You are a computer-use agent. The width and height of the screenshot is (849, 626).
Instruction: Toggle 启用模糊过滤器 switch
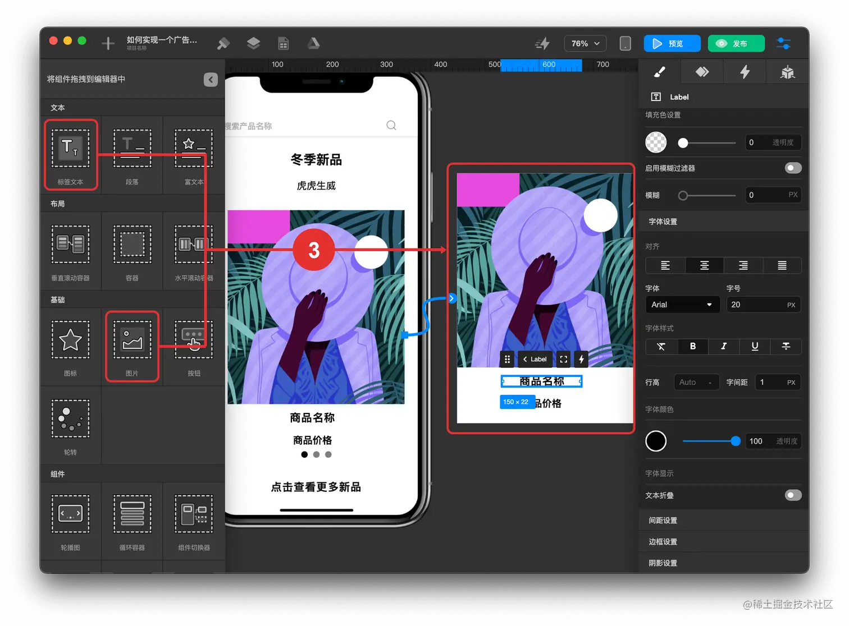(793, 168)
